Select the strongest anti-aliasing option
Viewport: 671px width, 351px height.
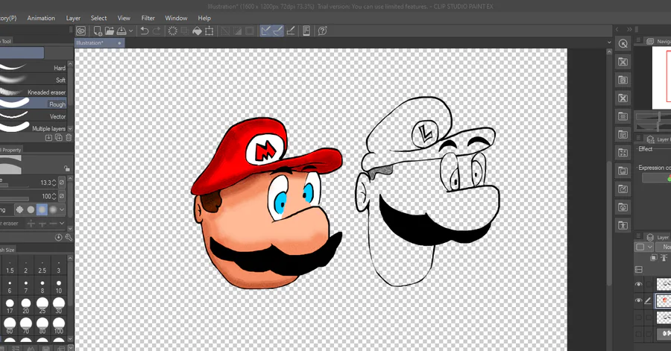[53, 209]
